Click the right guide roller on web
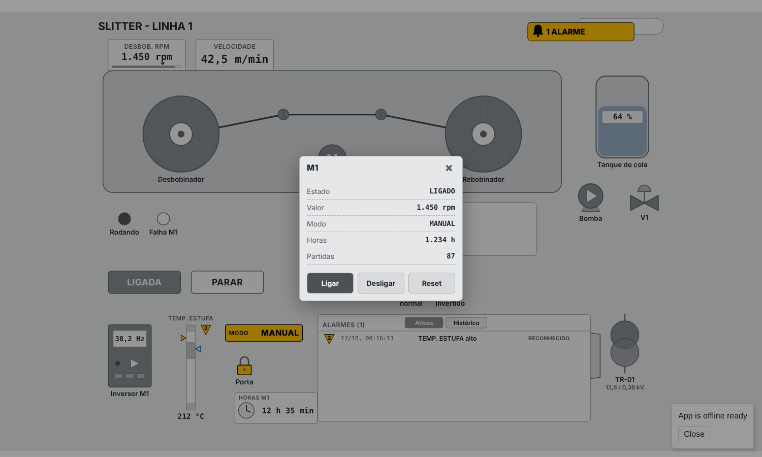The height and width of the screenshot is (457, 762). point(381,115)
